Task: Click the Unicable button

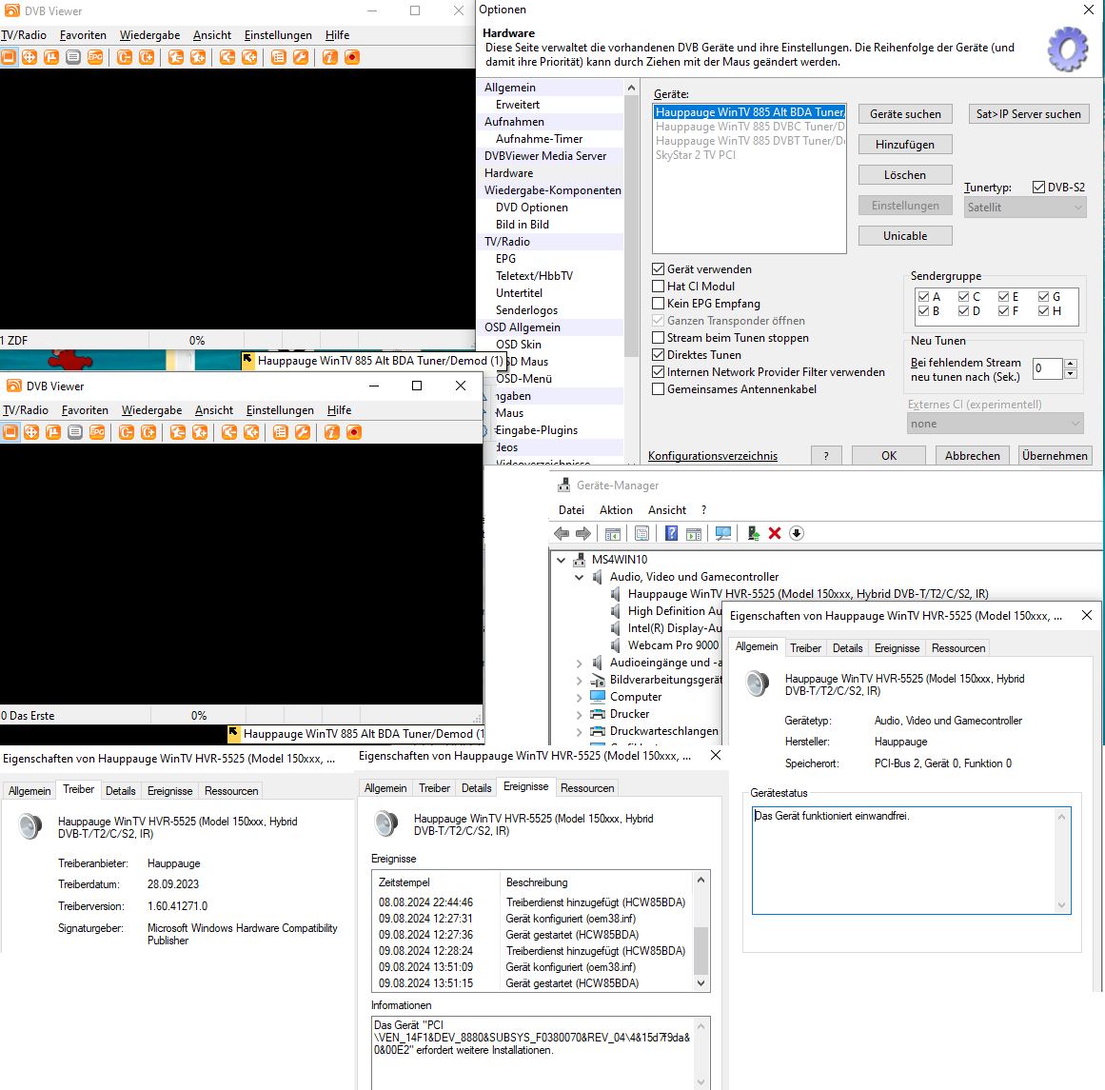Action: click(905, 236)
